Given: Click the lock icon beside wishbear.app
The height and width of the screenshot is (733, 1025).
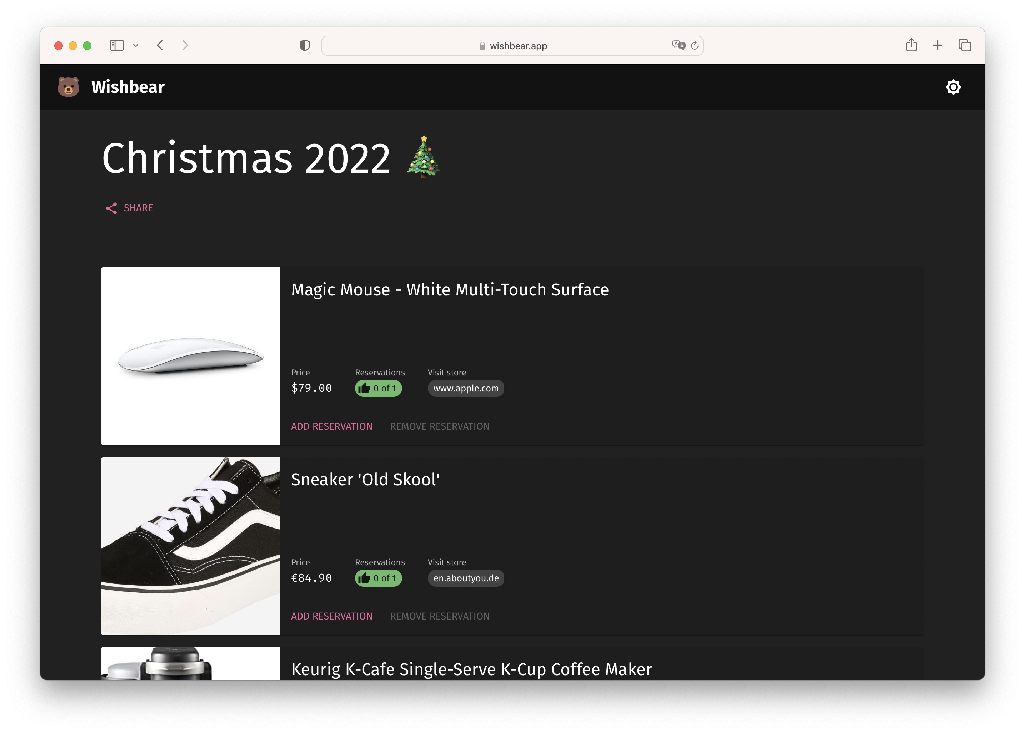Looking at the screenshot, I should point(482,46).
